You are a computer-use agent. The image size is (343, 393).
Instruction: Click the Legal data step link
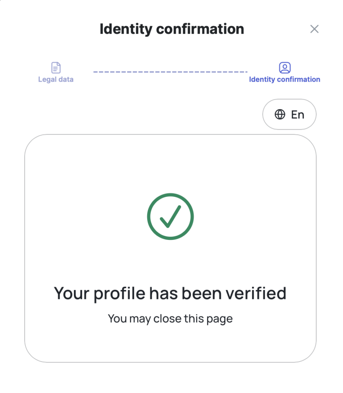click(x=56, y=79)
